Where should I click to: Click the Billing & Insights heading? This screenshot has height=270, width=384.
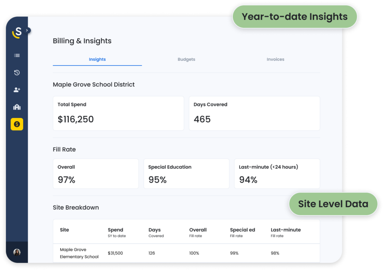click(82, 41)
